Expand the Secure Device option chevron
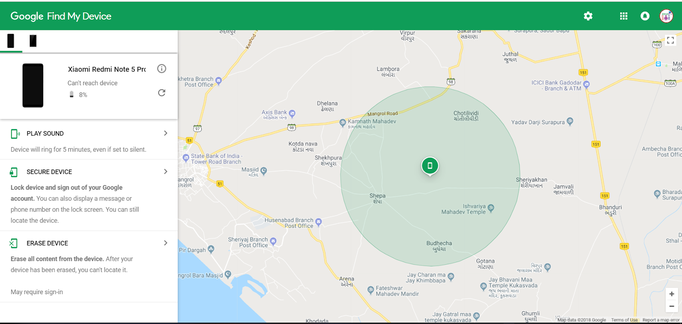 tap(166, 171)
